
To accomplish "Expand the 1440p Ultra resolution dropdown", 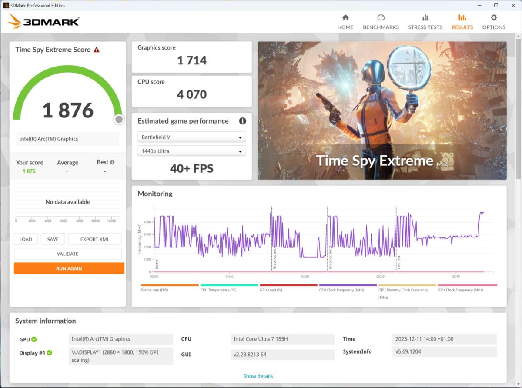I will [x=192, y=151].
